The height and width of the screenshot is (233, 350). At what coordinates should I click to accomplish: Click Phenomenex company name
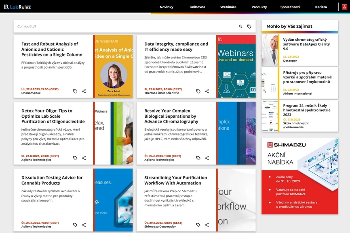31,93
